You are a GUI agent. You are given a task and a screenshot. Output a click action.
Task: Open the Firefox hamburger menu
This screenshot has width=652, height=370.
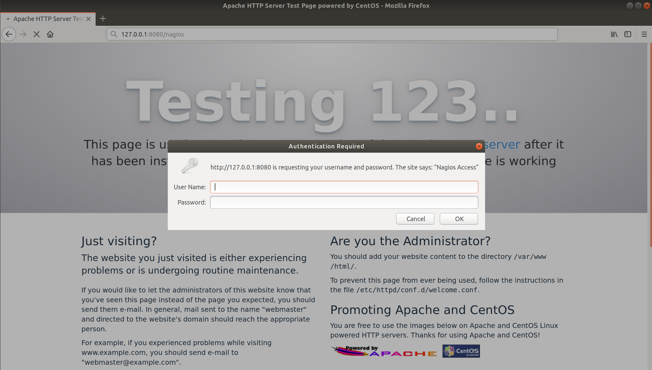click(x=644, y=34)
